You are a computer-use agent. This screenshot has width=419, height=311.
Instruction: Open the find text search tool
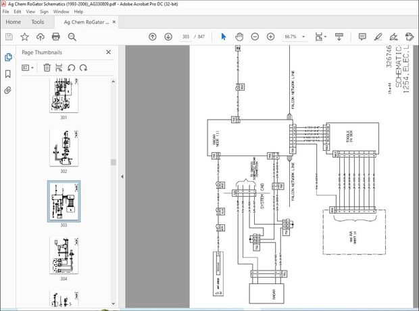coord(72,37)
